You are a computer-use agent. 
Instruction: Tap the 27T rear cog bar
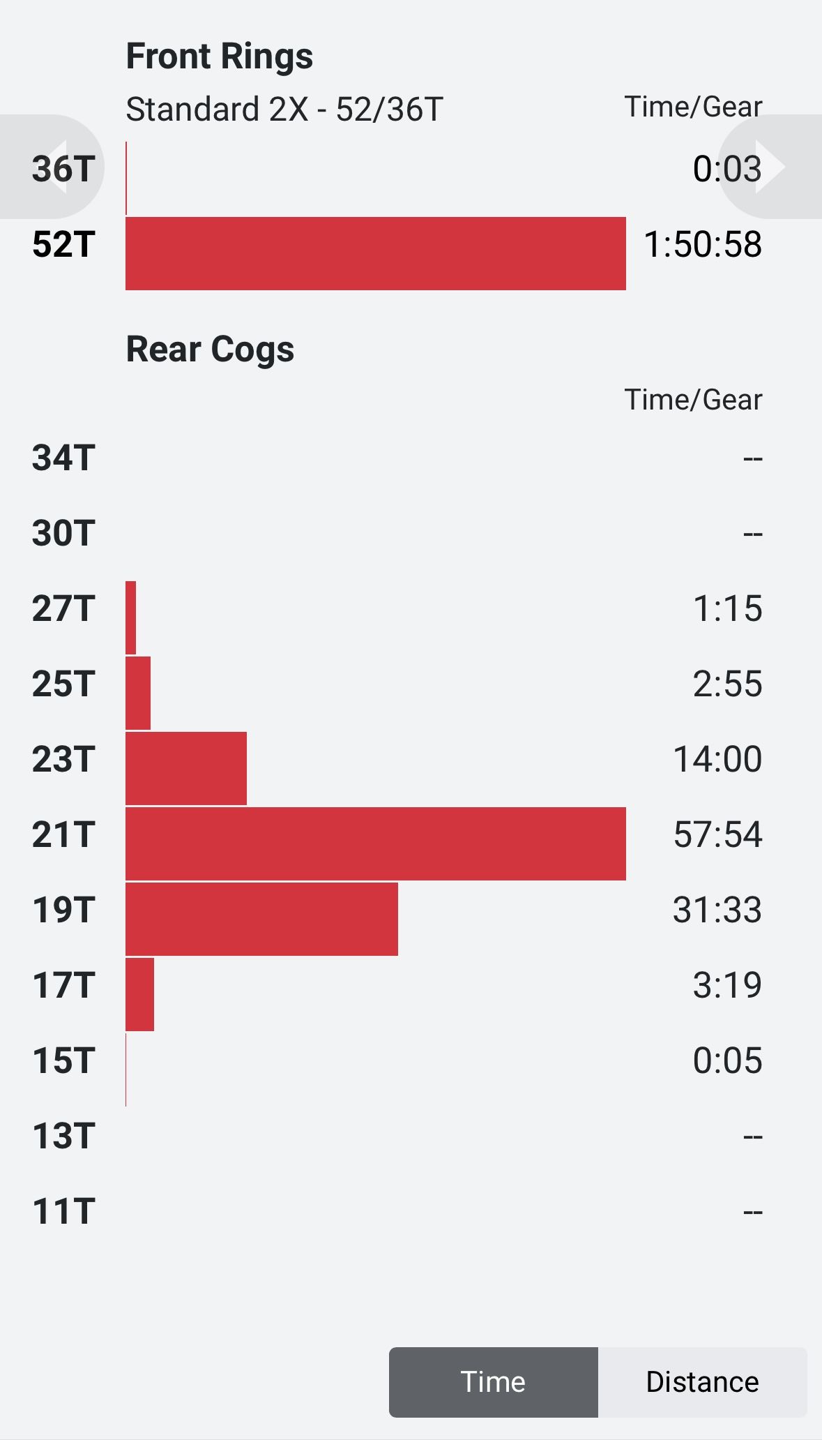click(x=130, y=617)
